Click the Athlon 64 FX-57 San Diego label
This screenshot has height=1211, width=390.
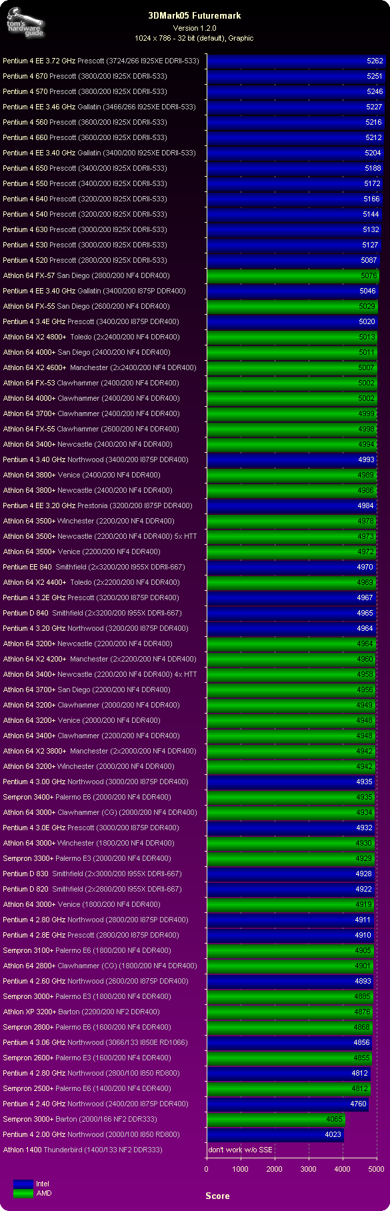pos(87,275)
